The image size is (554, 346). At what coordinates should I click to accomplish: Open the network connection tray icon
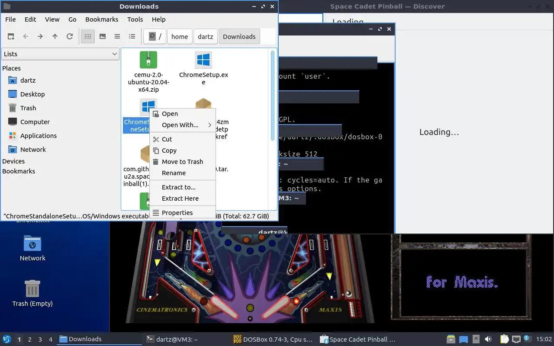[x=516, y=340]
